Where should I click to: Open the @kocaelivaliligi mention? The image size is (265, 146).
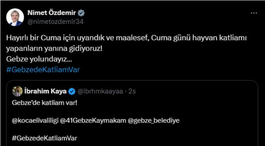pyautogui.click(x=35, y=121)
